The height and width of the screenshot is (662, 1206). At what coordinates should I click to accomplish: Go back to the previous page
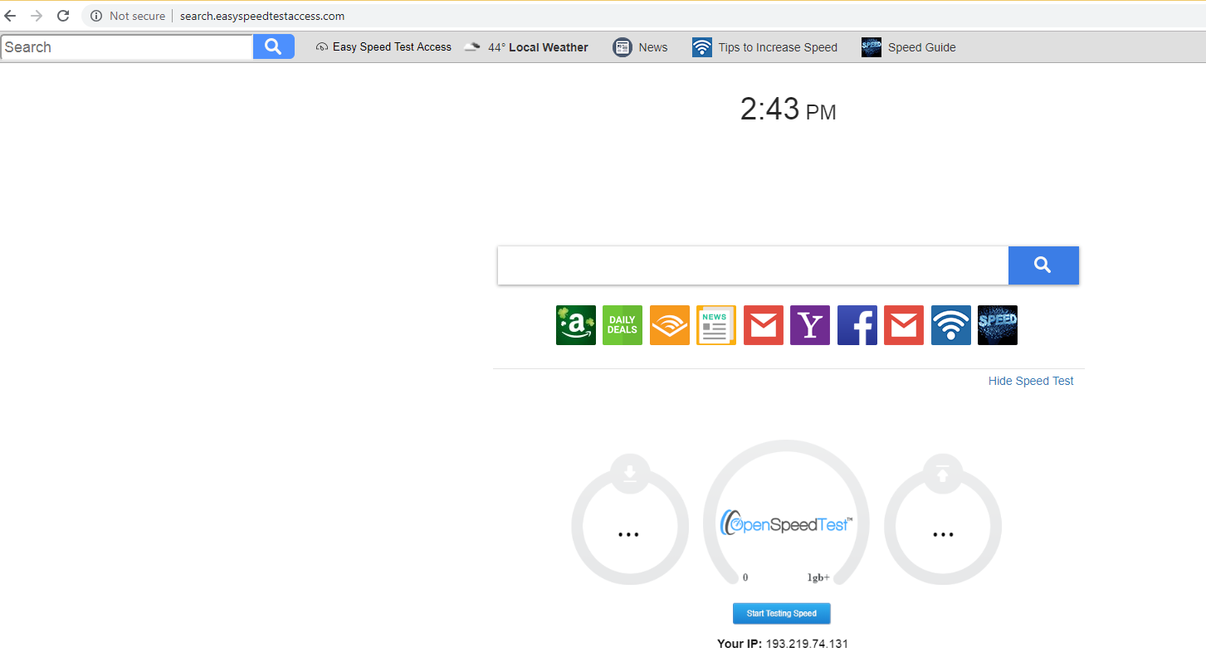[11, 16]
